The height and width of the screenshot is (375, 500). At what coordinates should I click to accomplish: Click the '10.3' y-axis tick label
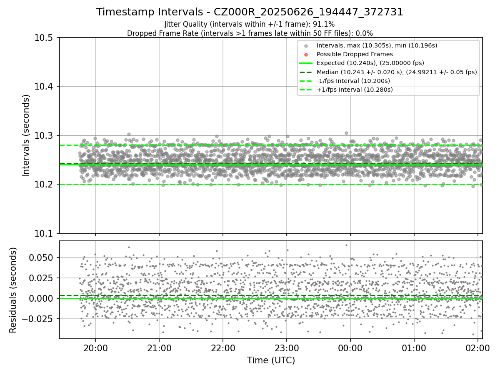click(44, 135)
